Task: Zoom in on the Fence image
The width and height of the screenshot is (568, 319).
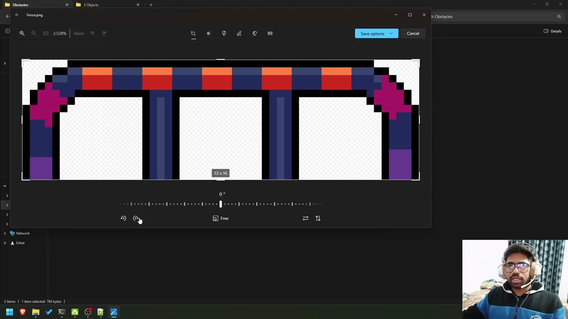Action: pyautogui.click(x=22, y=33)
